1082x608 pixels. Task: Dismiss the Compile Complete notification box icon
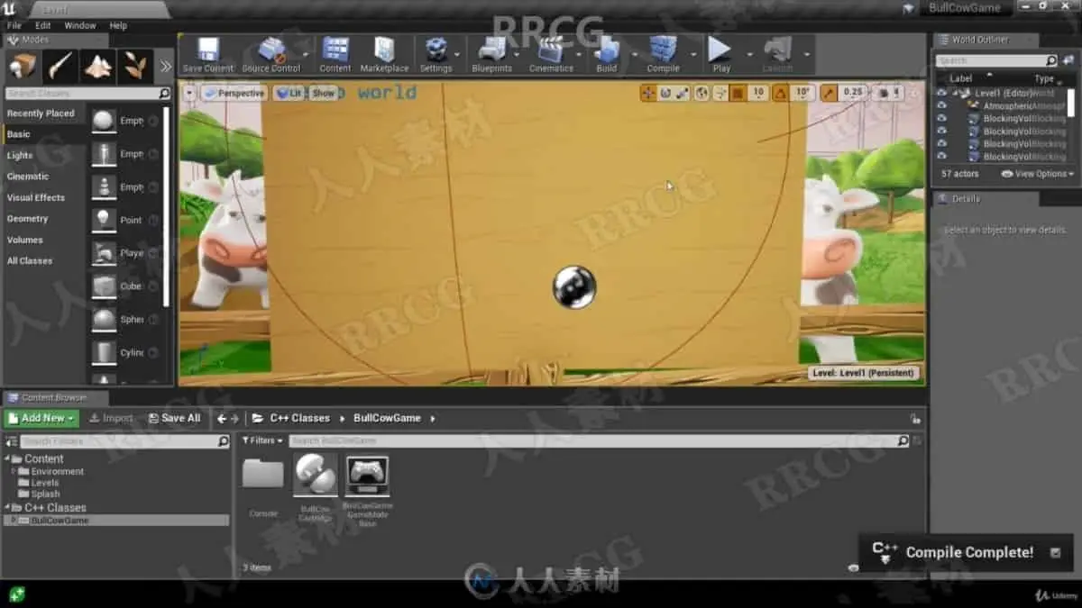[x=1055, y=552]
